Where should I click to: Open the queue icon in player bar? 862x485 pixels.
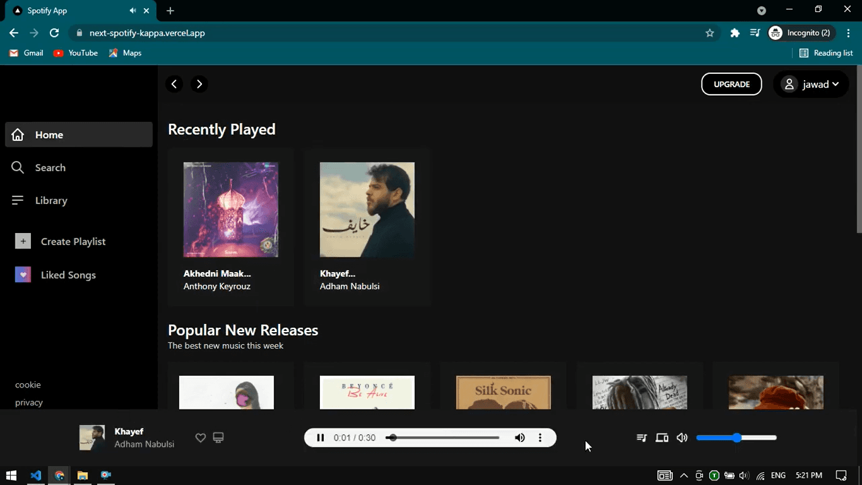642,438
